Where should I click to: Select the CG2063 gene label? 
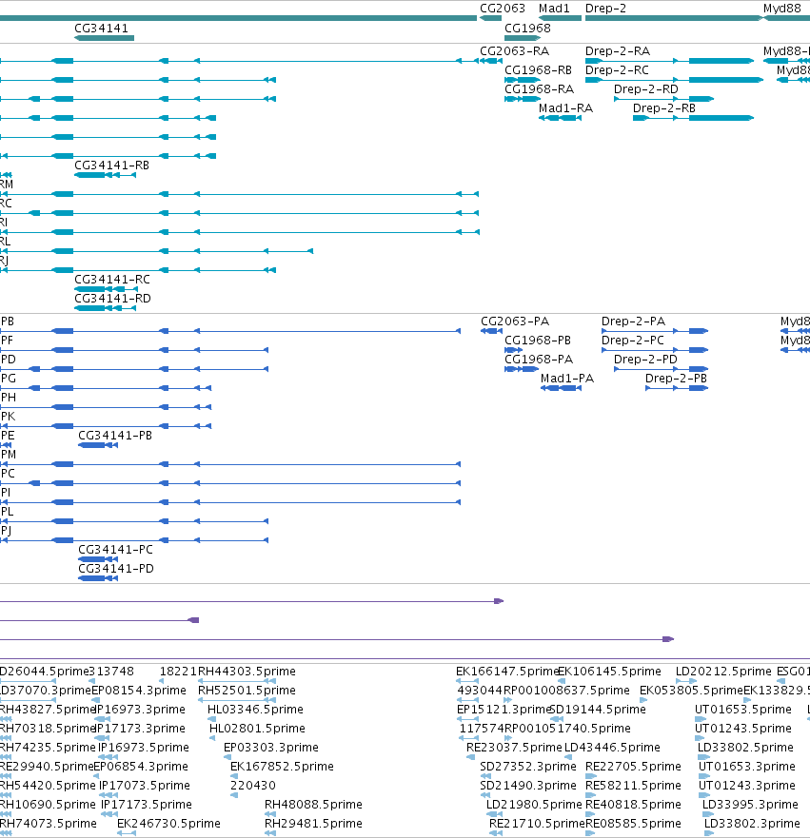pyautogui.click(x=503, y=8)
